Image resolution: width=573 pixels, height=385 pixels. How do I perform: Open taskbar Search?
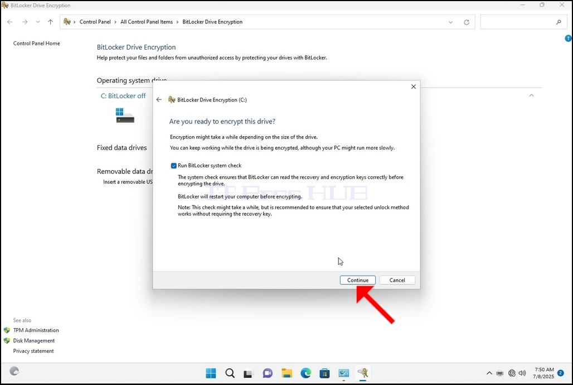tap(230, 373)
